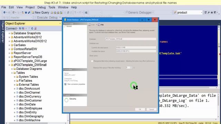Click the Database name field in the dialog
221x124 pixels.
point(131,39)
